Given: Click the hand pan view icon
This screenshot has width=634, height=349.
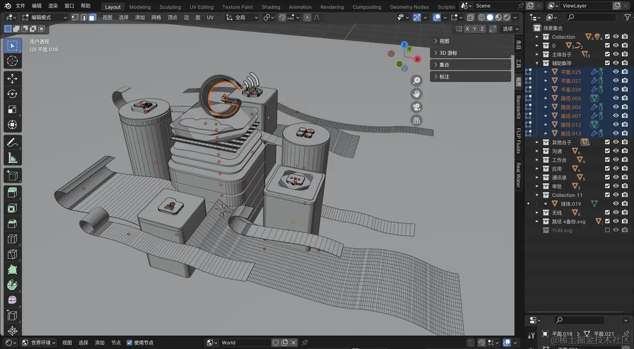Looking at the screenshot, I should point(417,94).
